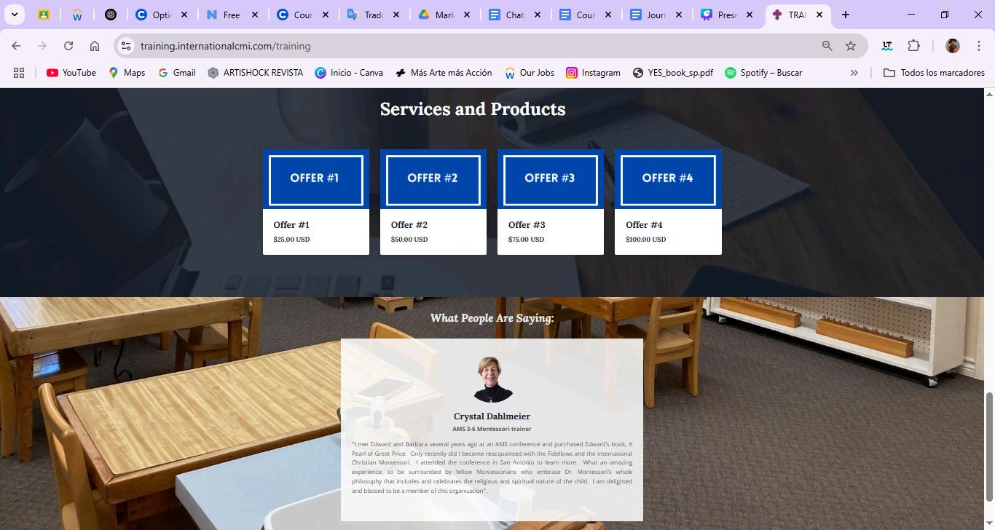
Task: Click the Google apps grid icon
Action: [x=19, y=73]
